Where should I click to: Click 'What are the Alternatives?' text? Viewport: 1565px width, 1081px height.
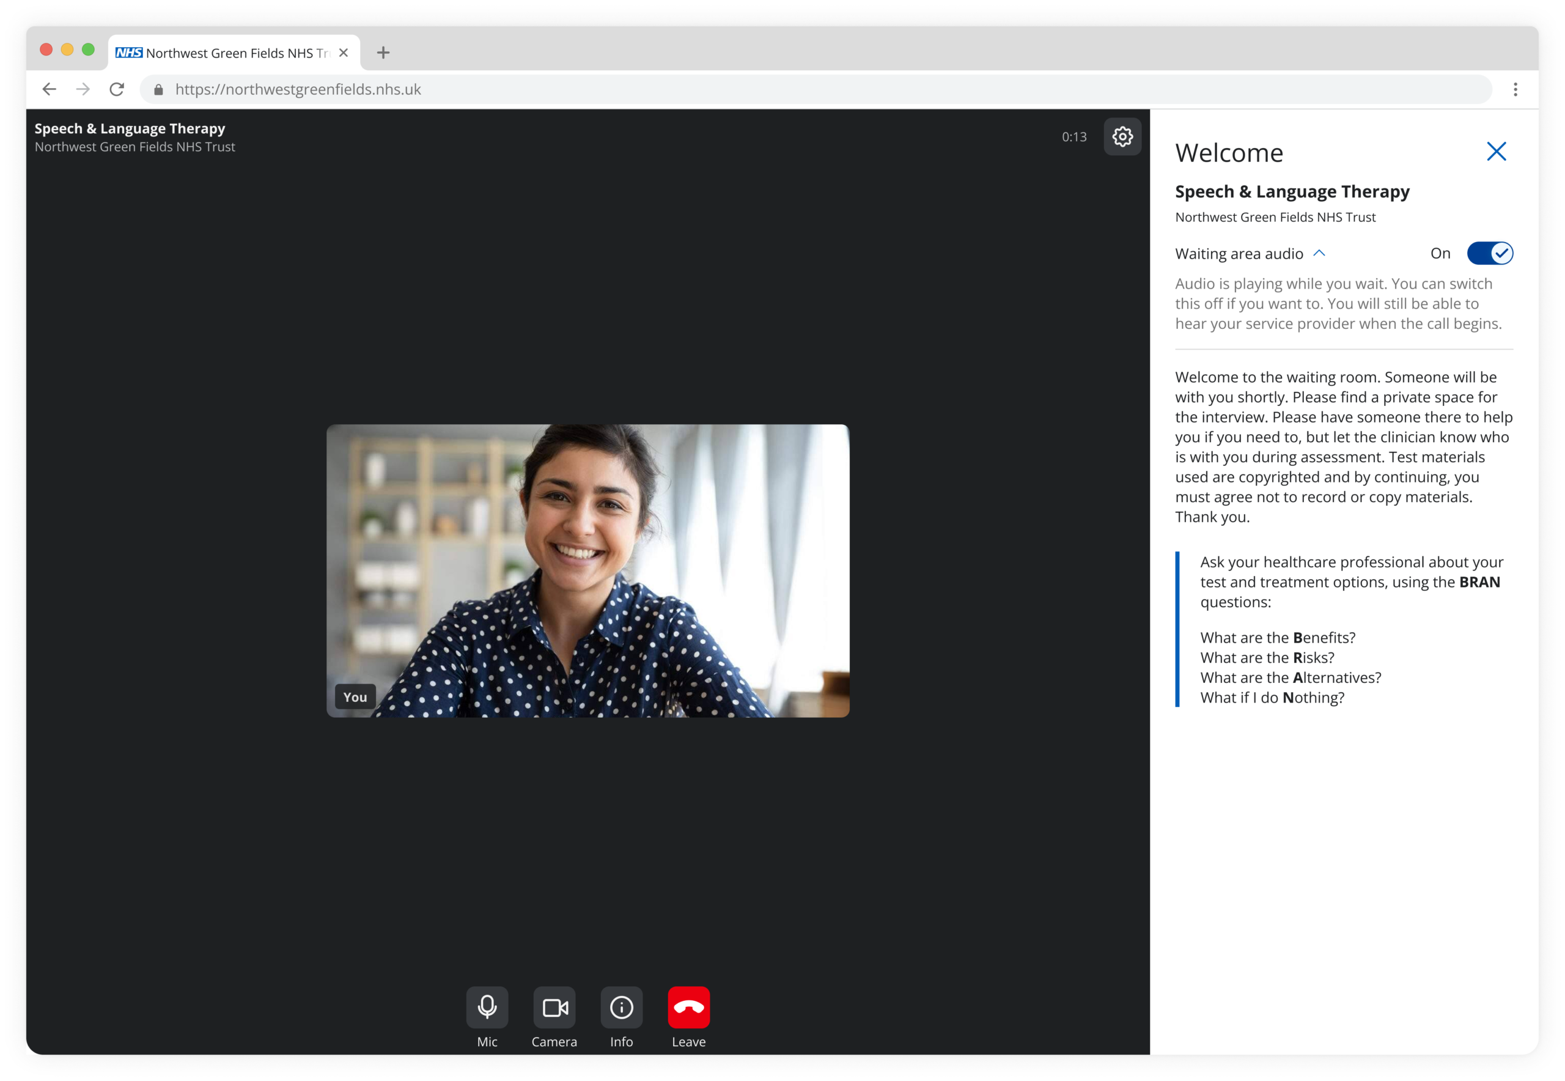click(1291, 677)
